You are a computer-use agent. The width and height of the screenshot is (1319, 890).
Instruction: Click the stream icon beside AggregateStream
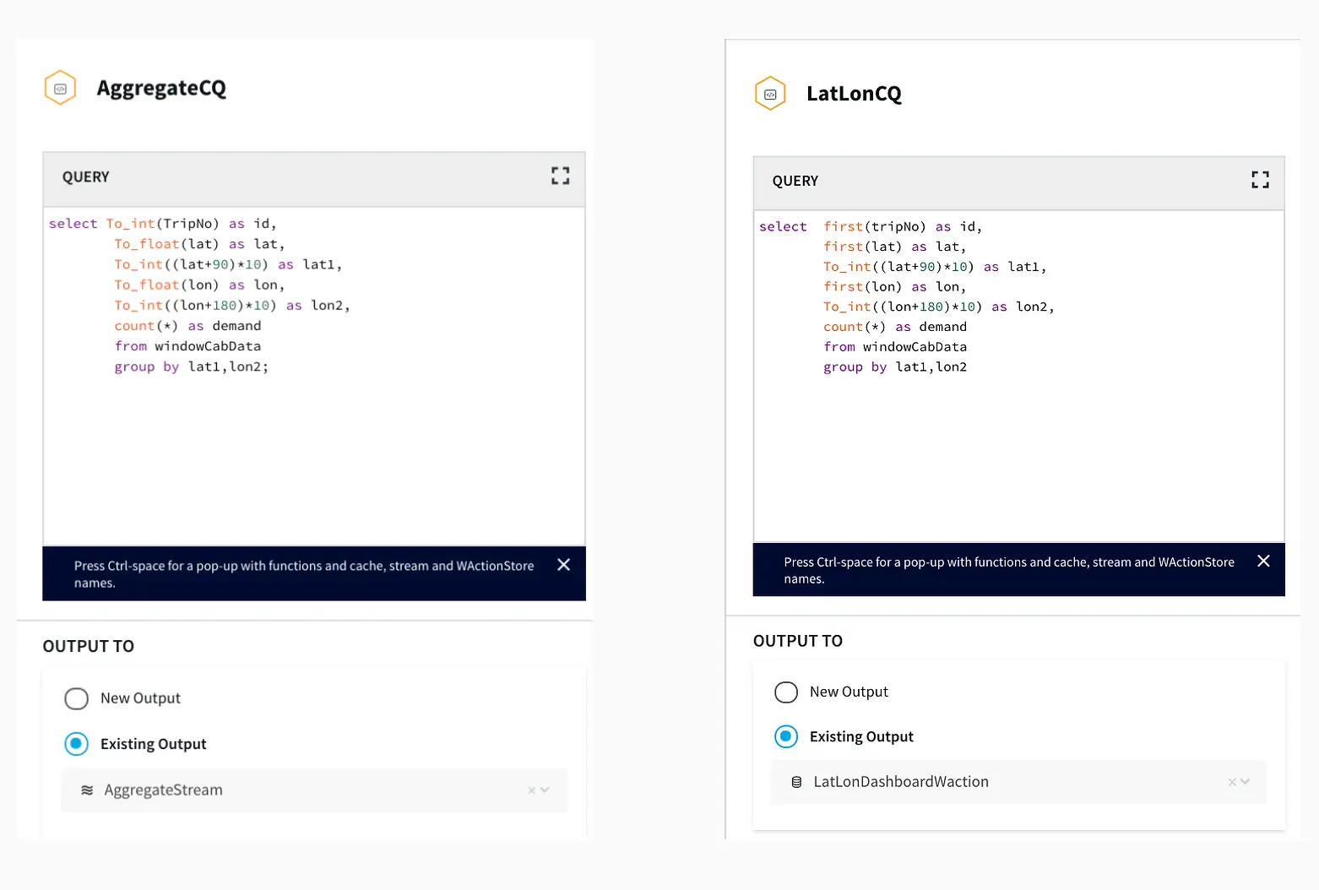pyautogui.click(x=87, y=790)
